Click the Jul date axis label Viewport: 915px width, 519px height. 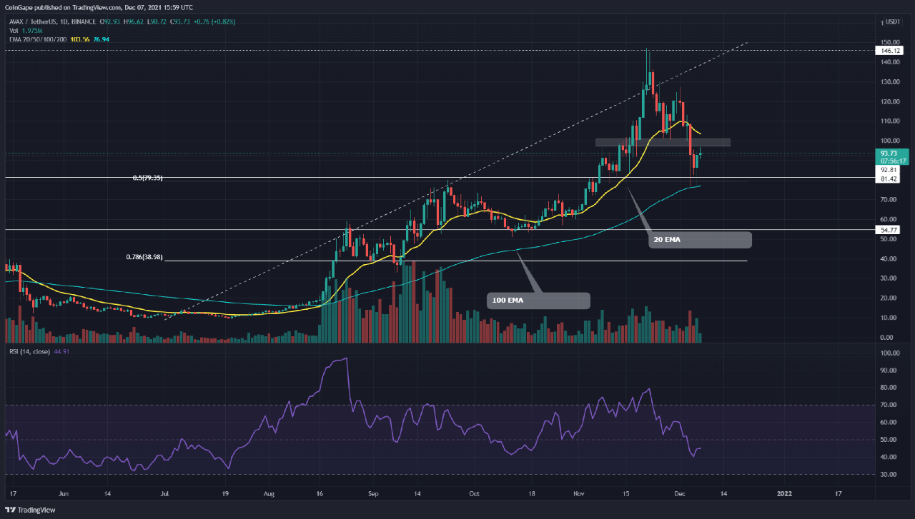point(164,493)
